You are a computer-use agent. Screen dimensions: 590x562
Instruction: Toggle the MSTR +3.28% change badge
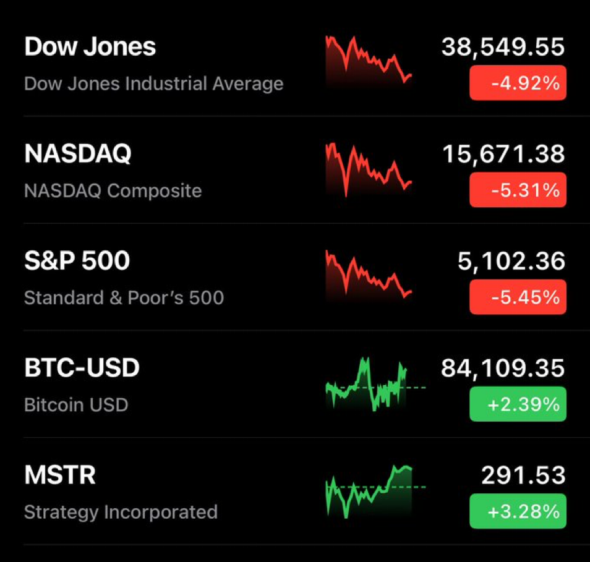(518, 511)
